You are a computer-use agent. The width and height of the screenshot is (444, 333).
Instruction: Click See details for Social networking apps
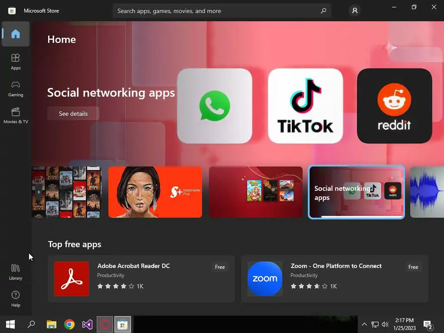coord(73,114)
